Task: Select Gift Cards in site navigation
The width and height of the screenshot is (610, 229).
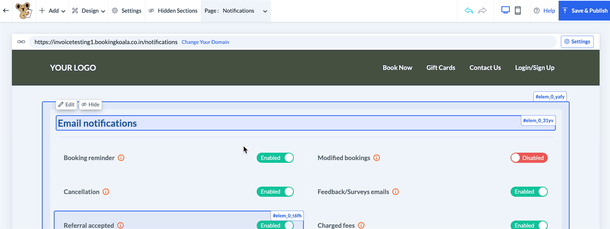Action: coord(440,68)
